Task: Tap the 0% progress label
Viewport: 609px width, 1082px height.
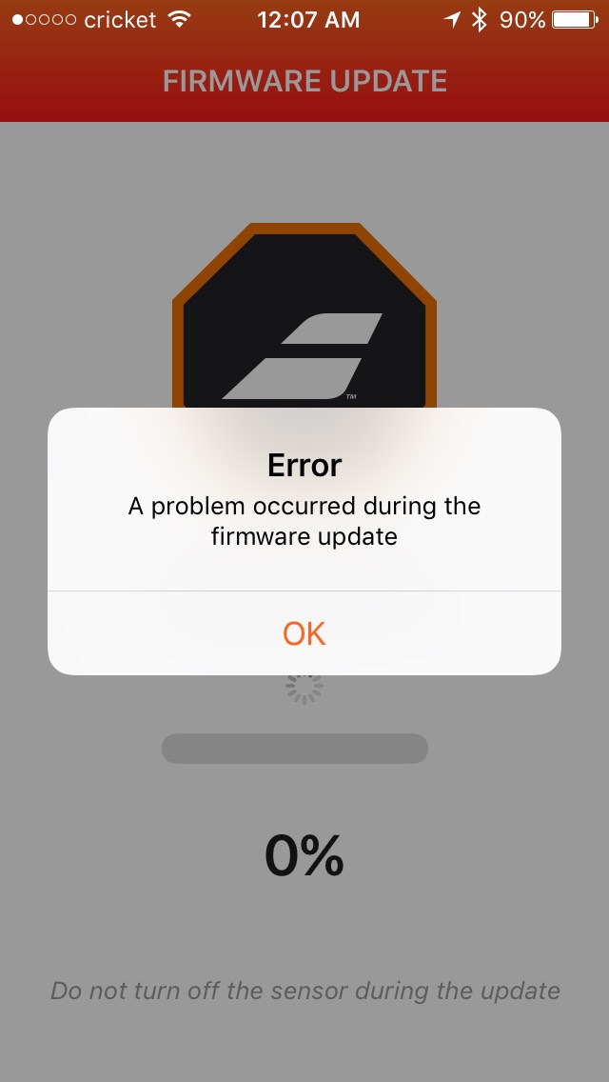Action: pos(304,855)
